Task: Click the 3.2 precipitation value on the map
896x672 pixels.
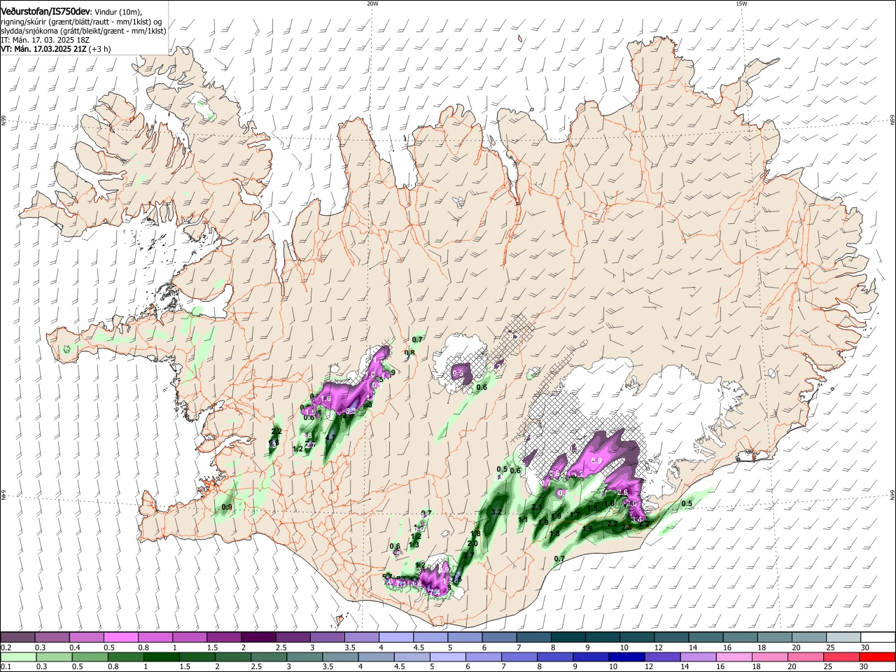Action: click(x=496, y=512)
